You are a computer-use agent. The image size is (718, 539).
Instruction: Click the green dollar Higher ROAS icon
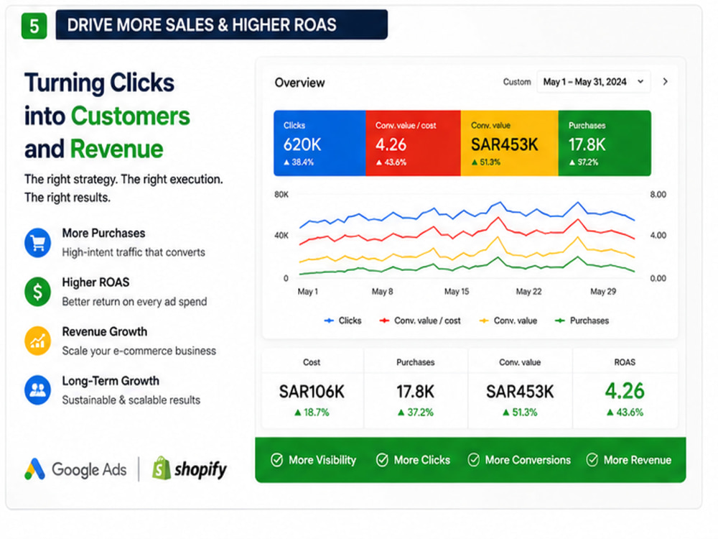coord(37,292)
